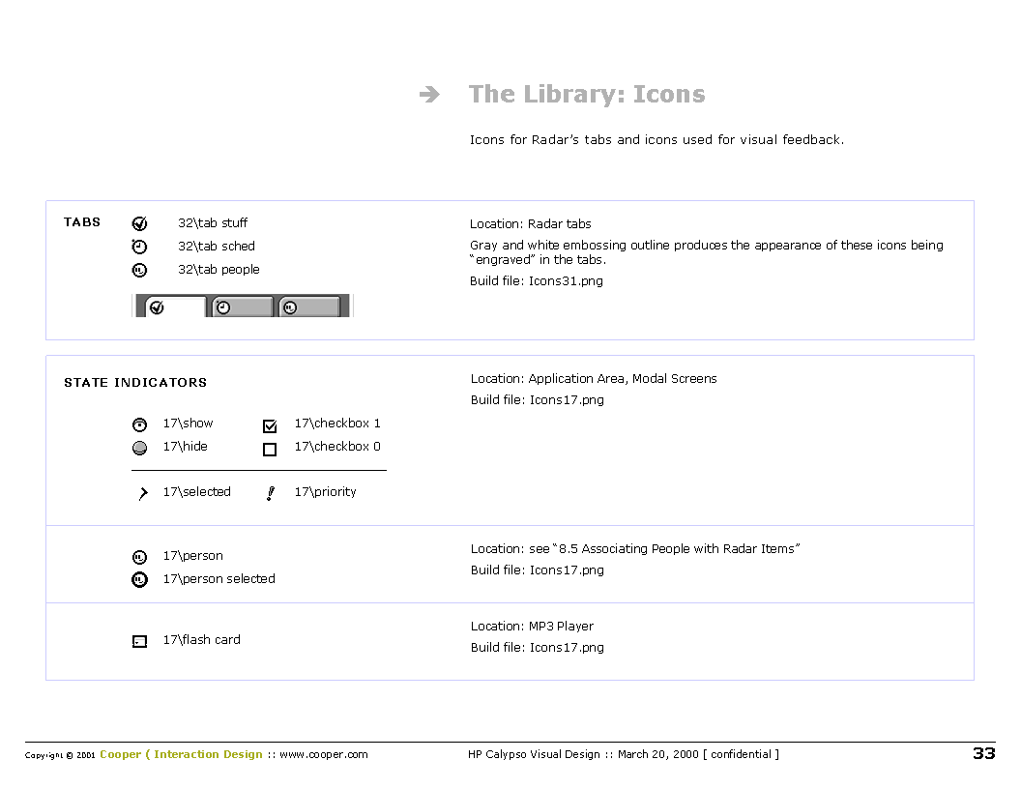Screen dimensions: 1021x789
Task: Click HP Calypso Visual Design footer text
Action: (x=534, y=754)
